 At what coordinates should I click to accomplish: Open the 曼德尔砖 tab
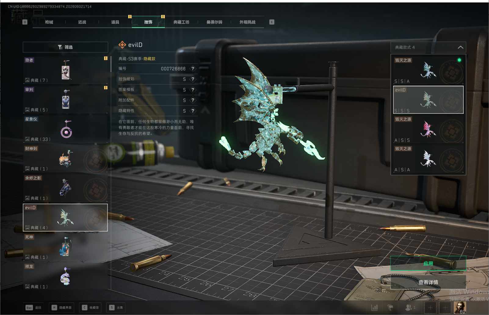(x=214, y=22)
